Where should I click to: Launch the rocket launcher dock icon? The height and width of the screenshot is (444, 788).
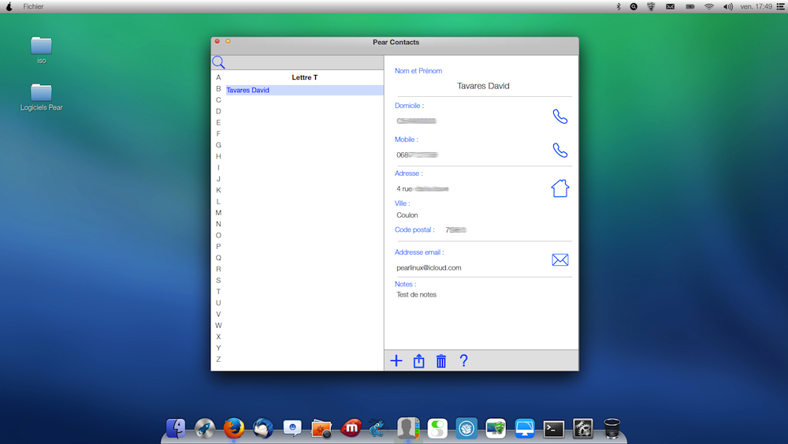point(205,428)
